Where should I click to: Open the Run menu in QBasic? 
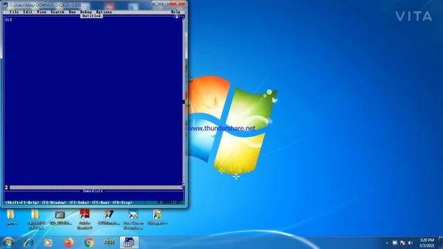pyautogui.click(x=72, y=12)
